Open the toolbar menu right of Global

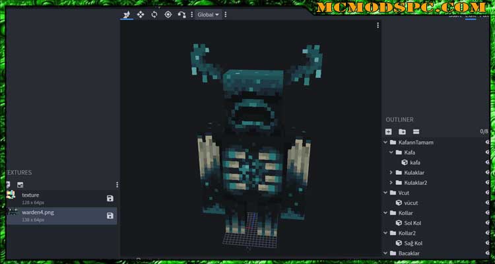coord(225,15)
